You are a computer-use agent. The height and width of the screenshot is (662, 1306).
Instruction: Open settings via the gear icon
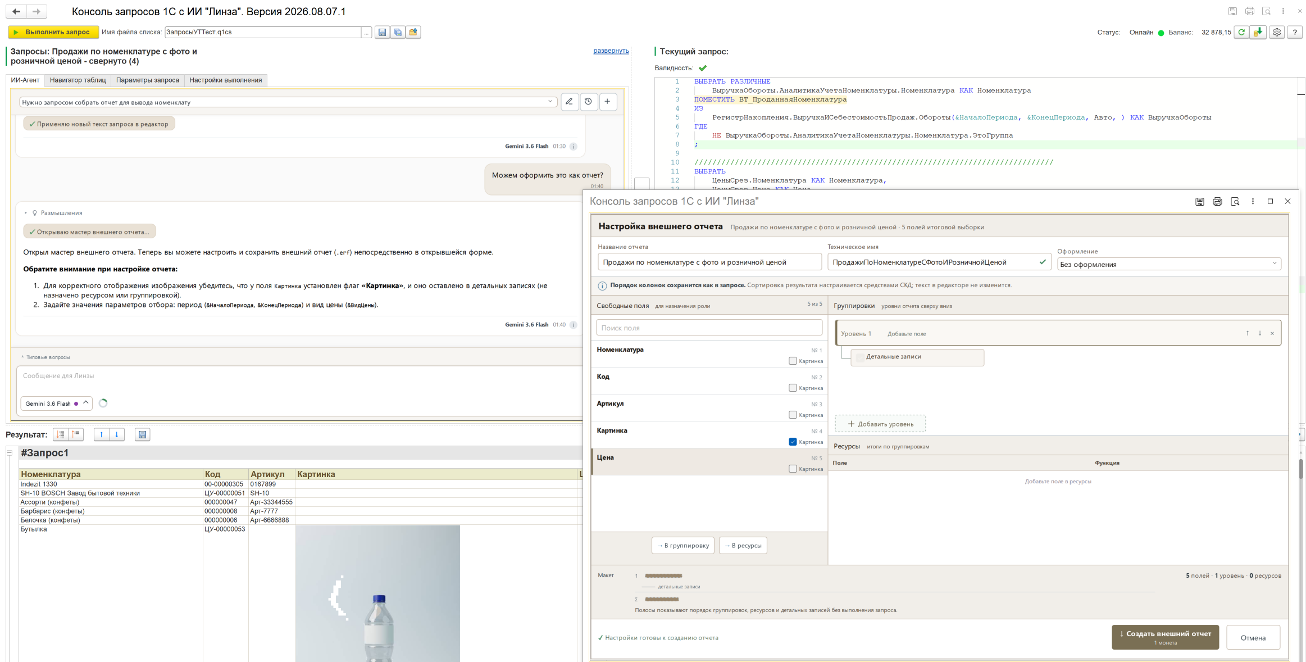click(1277, 32)
